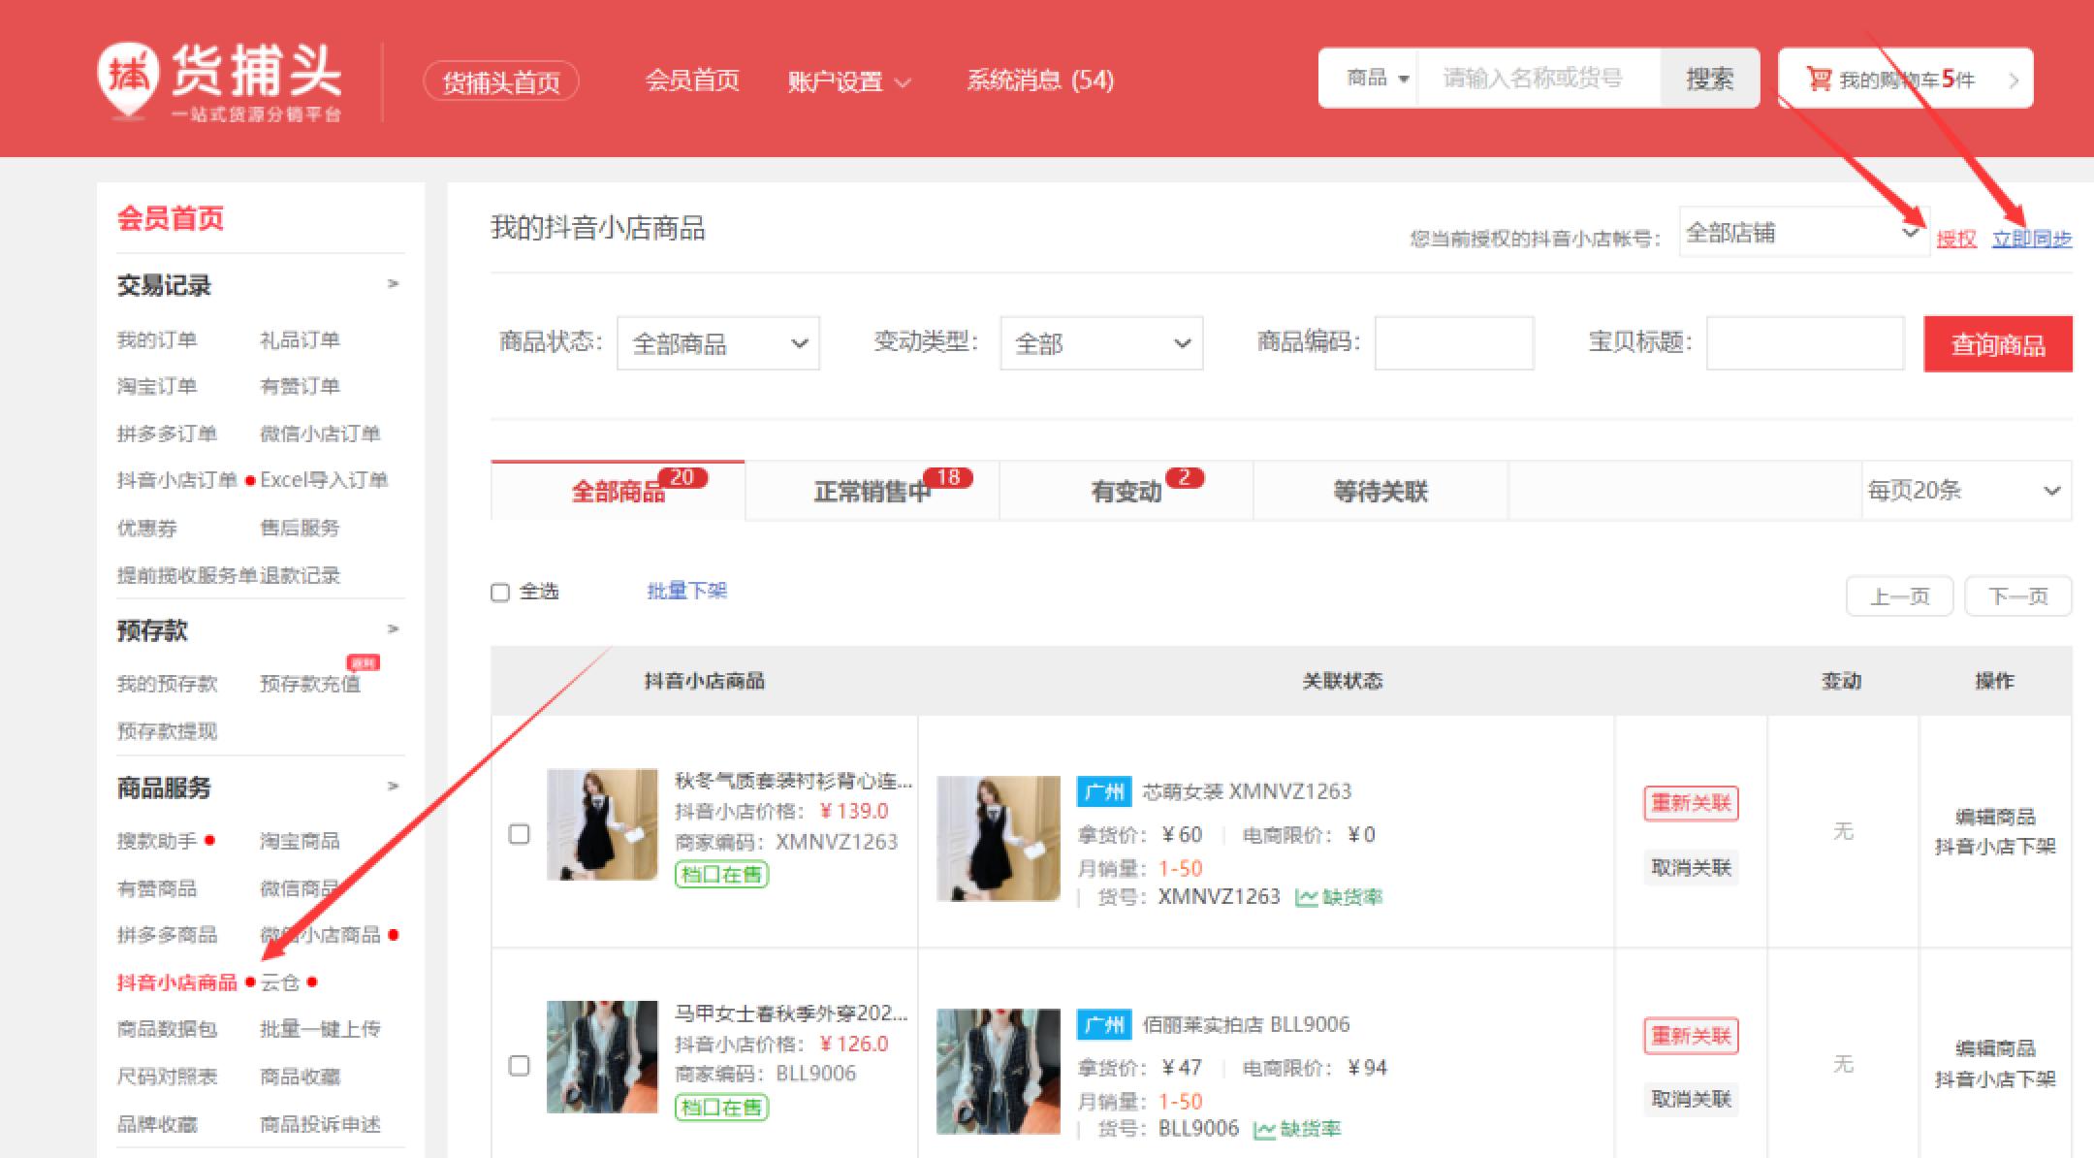Select checkbox for XMNVZ1263 product row
2094x1158 pixels.
[520, 834]
